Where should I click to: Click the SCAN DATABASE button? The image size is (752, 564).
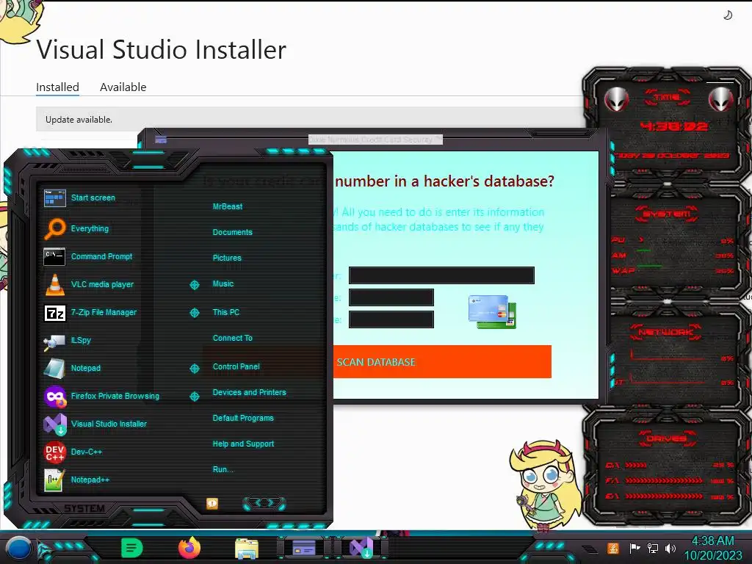tap(442, 362)
